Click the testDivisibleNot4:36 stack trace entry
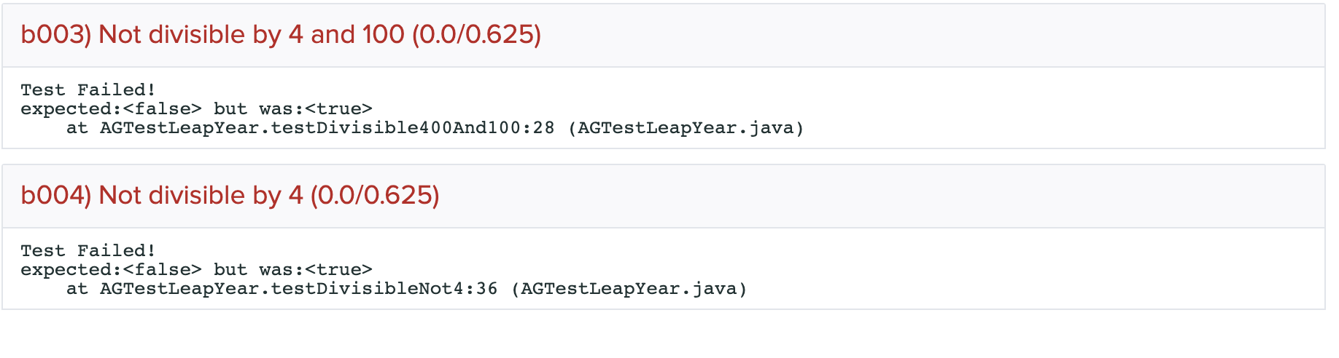The image size is (1339, 358). 298,289
